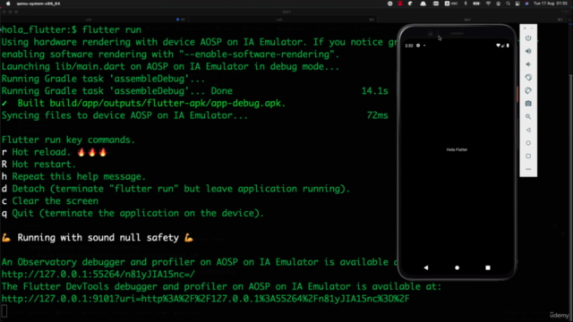Click the date and time Tue 17 Aug
The height and width of the screenshot is (322, 573).
click(551, 4)
